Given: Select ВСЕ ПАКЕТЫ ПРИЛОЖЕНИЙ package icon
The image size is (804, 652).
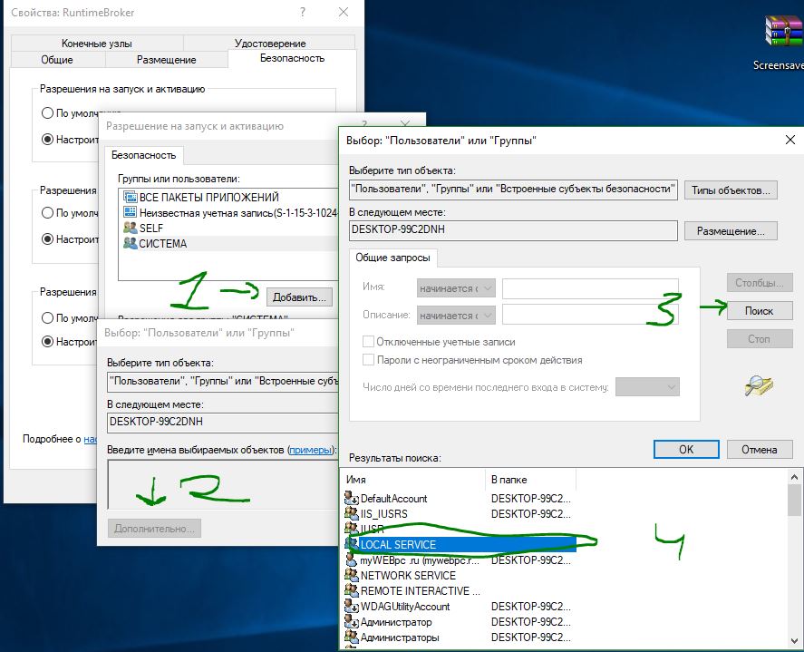Looking at the screenshot, I should coord(131,197).
